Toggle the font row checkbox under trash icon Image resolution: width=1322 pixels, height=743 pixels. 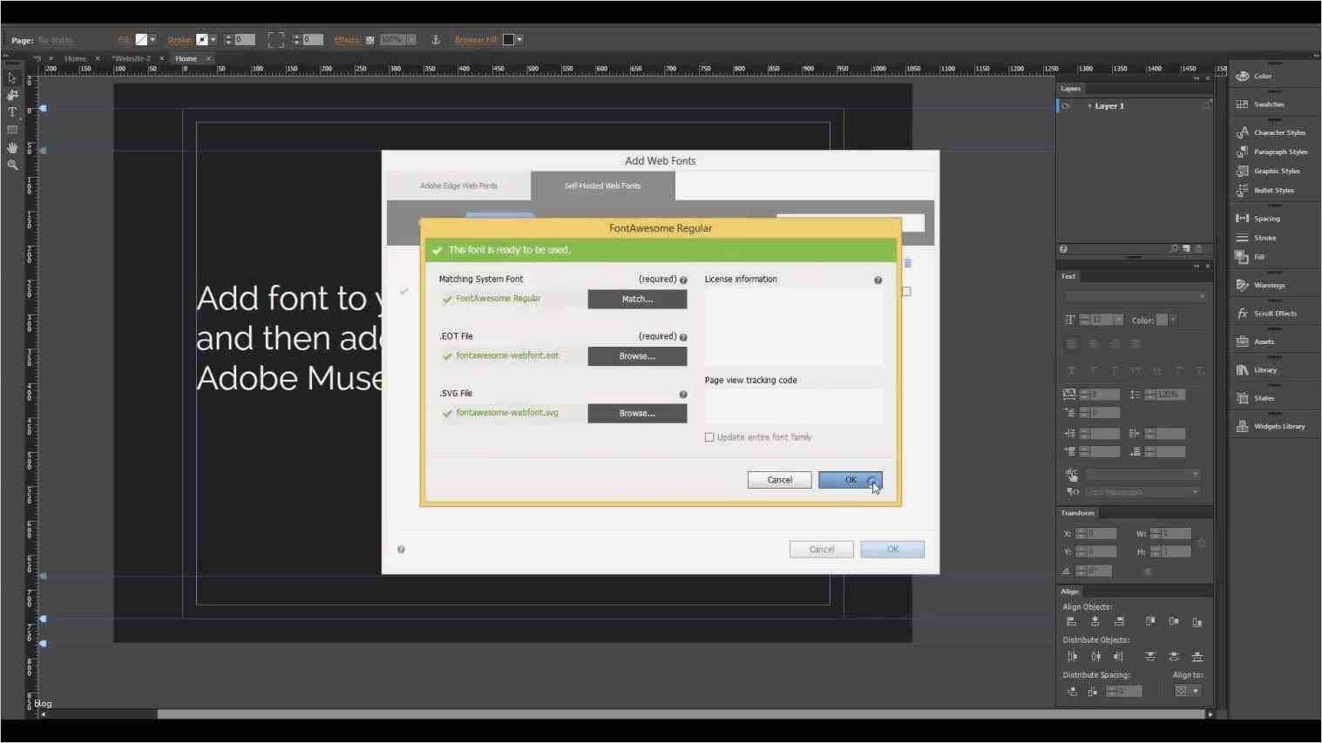tap(906, 292)
